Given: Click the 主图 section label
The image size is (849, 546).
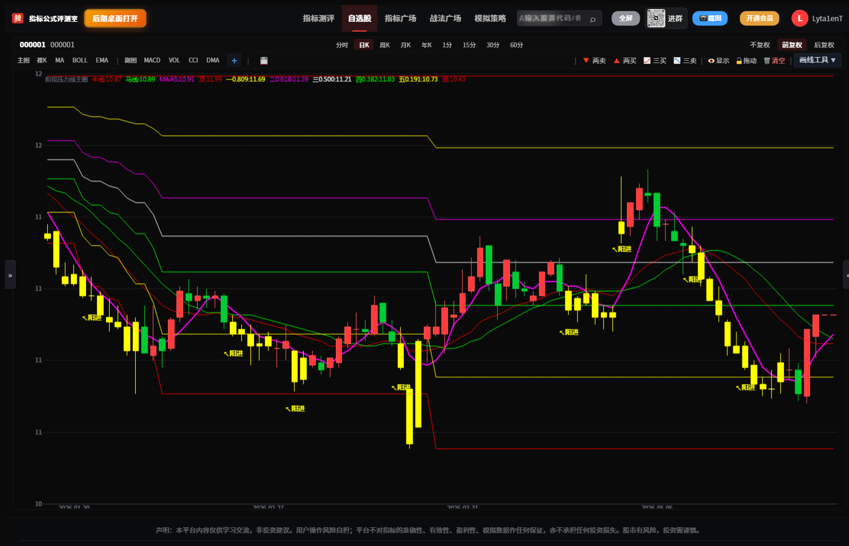Looking at the screenshot, I should pyautogui.click(x=24, y=61).
